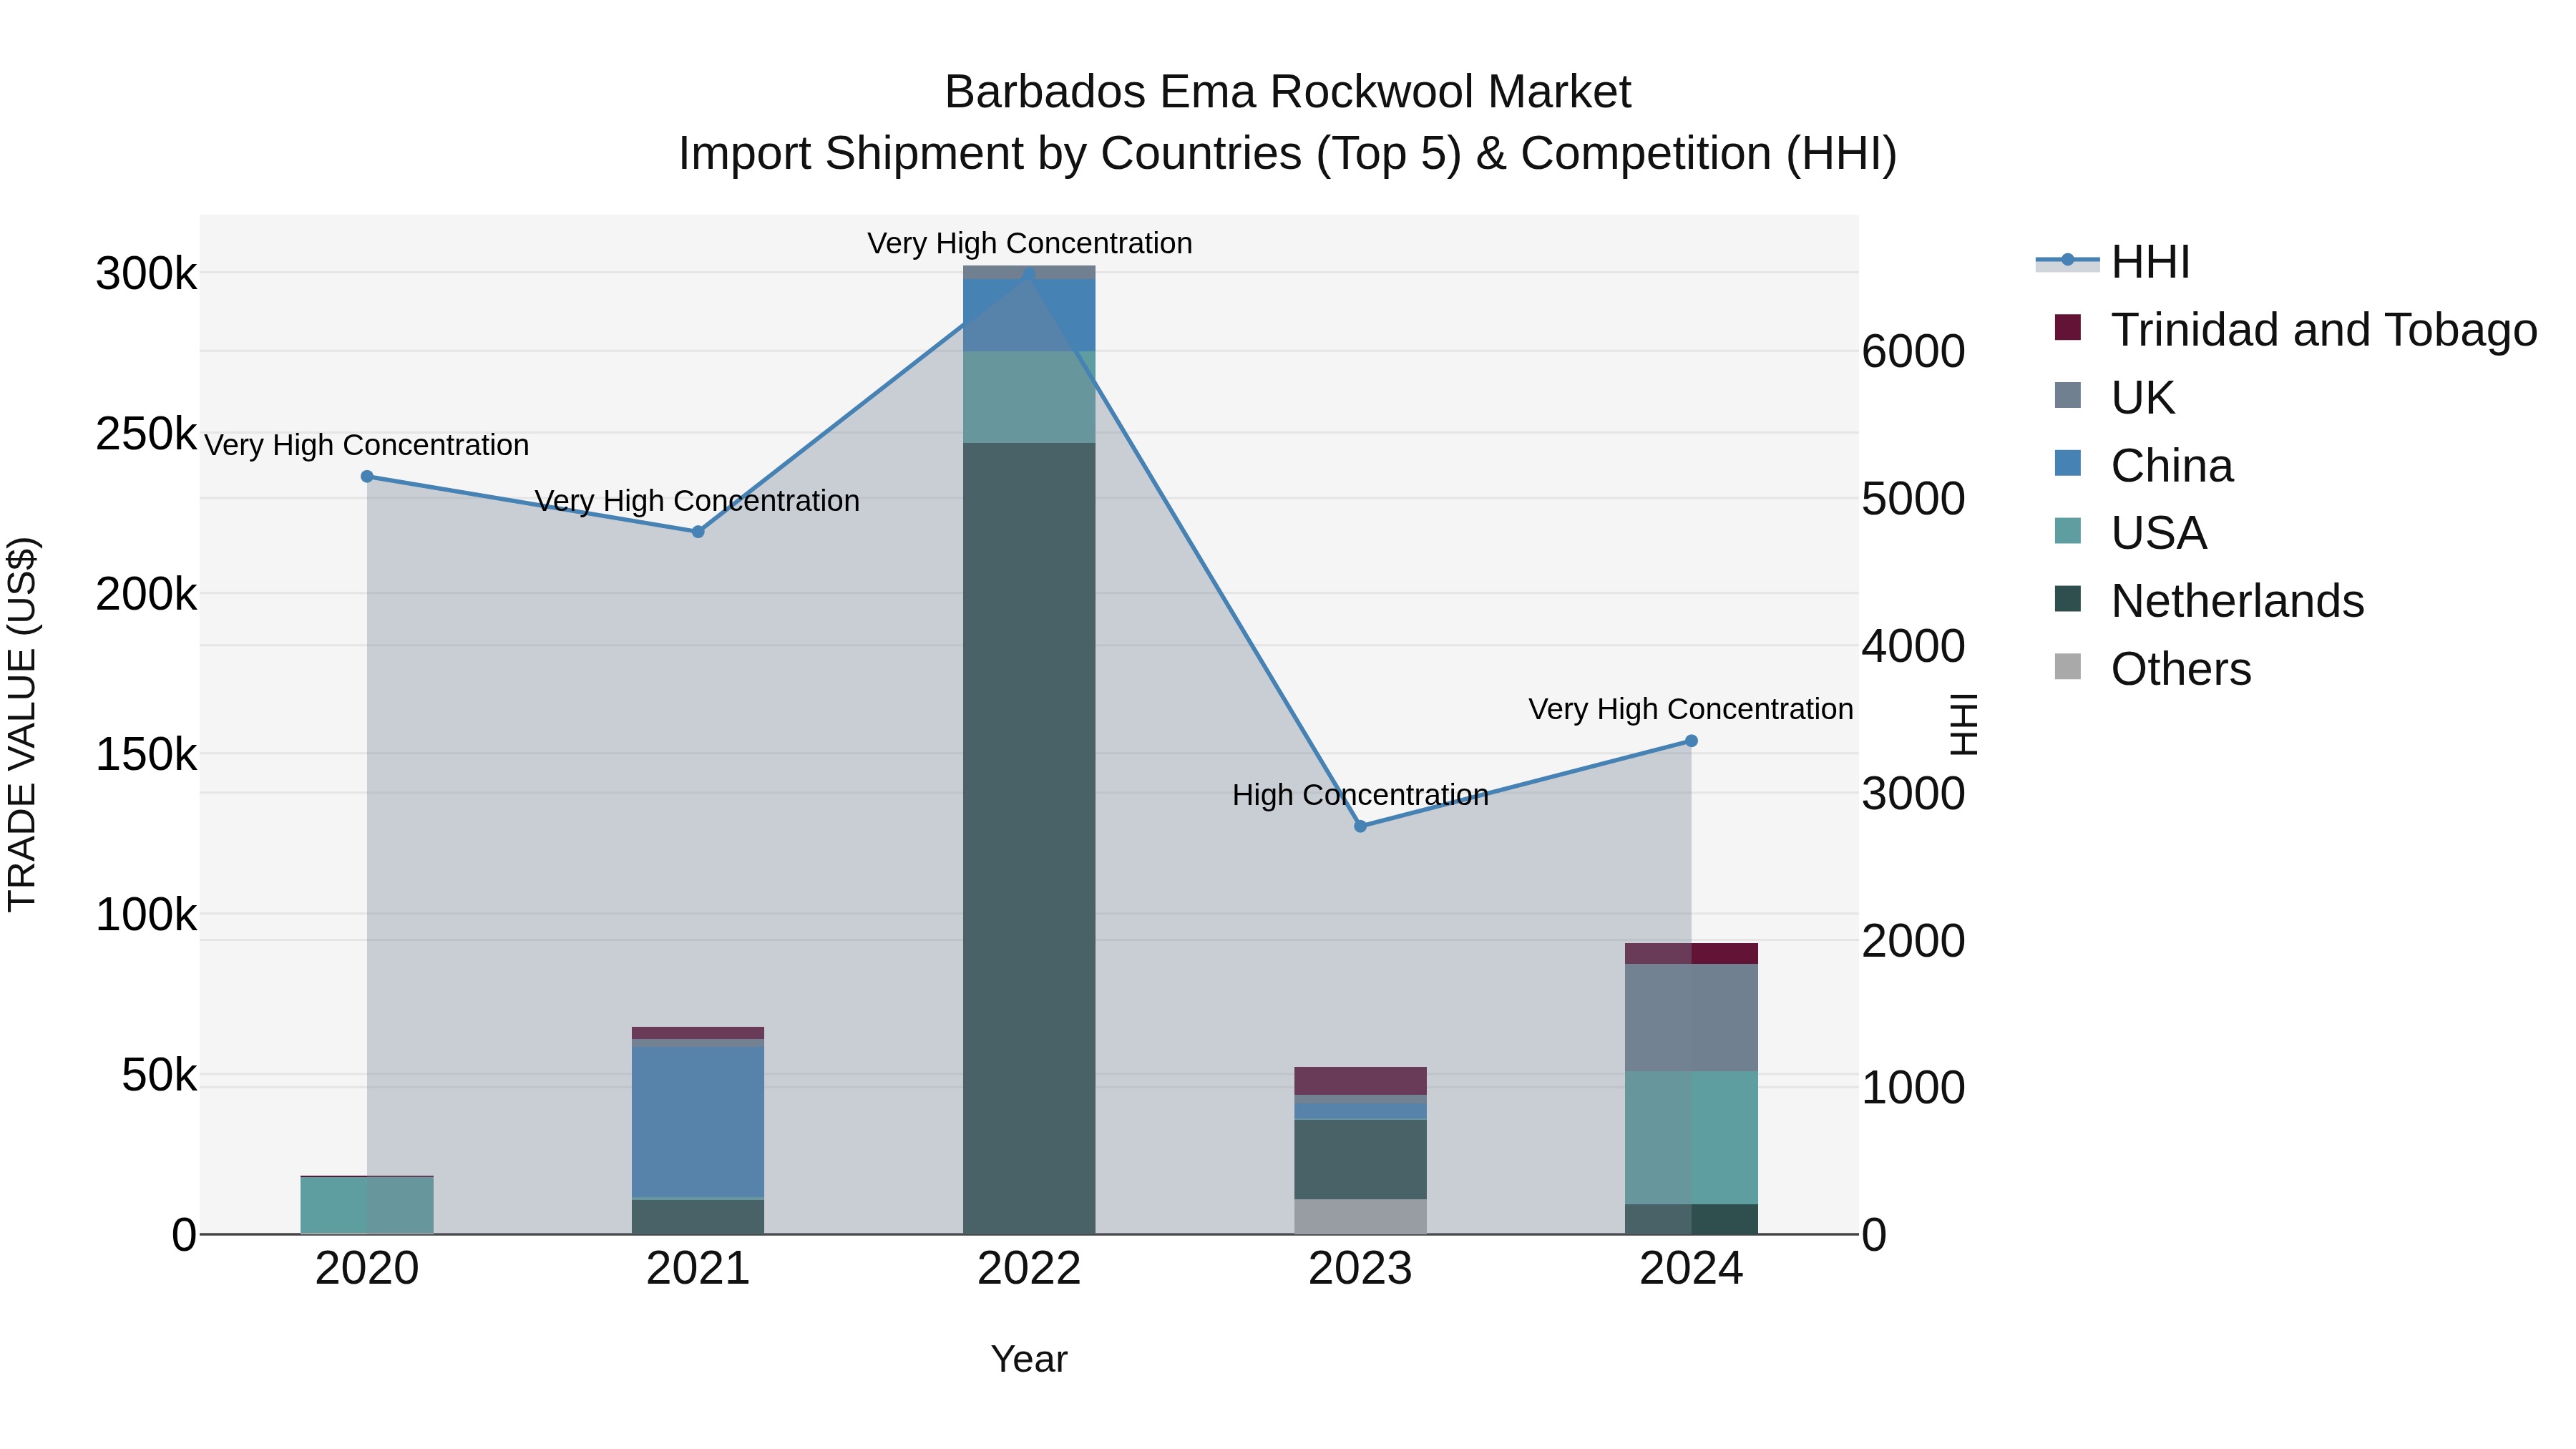The width and height of the screenshot is (2576, 1449).
Task: Click the Trinidad and Tobago segment of 2024 bar
Action: tap(1691, 954)
